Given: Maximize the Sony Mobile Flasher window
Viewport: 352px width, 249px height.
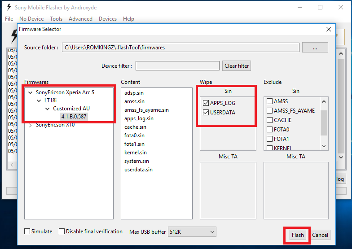Looking at the screenshot, I should [x=320, y=7].
